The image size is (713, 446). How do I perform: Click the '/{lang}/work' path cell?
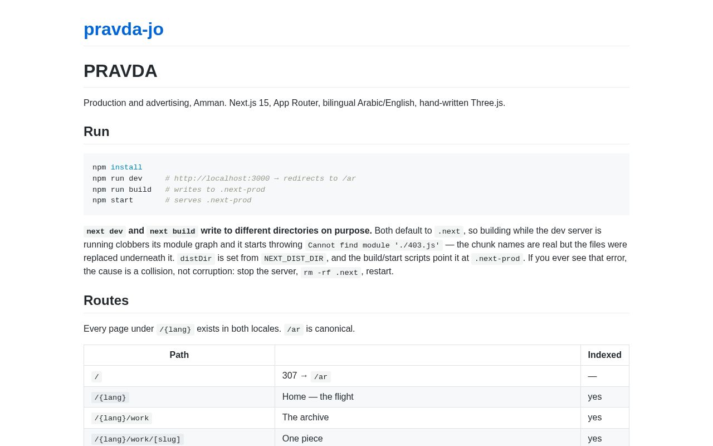(179, 418)
